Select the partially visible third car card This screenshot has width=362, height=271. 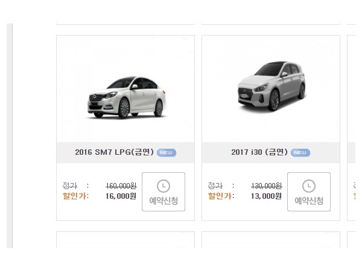(351, 128)
